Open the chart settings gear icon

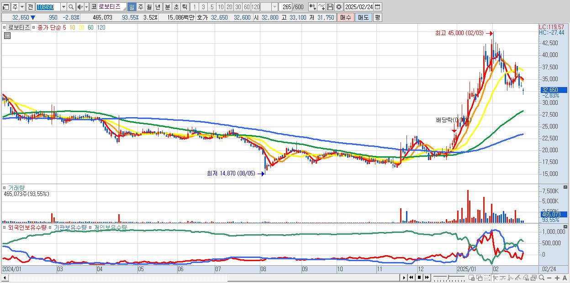coord(339,7)
